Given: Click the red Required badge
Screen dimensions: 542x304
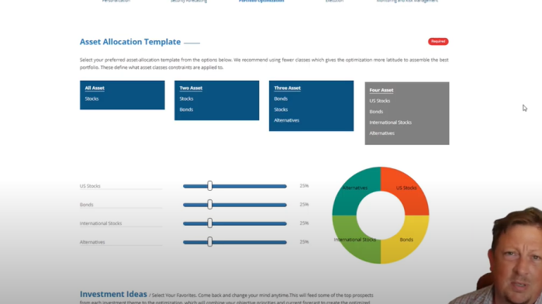Looking at the screenshot, I should click(x=438, y=42).
